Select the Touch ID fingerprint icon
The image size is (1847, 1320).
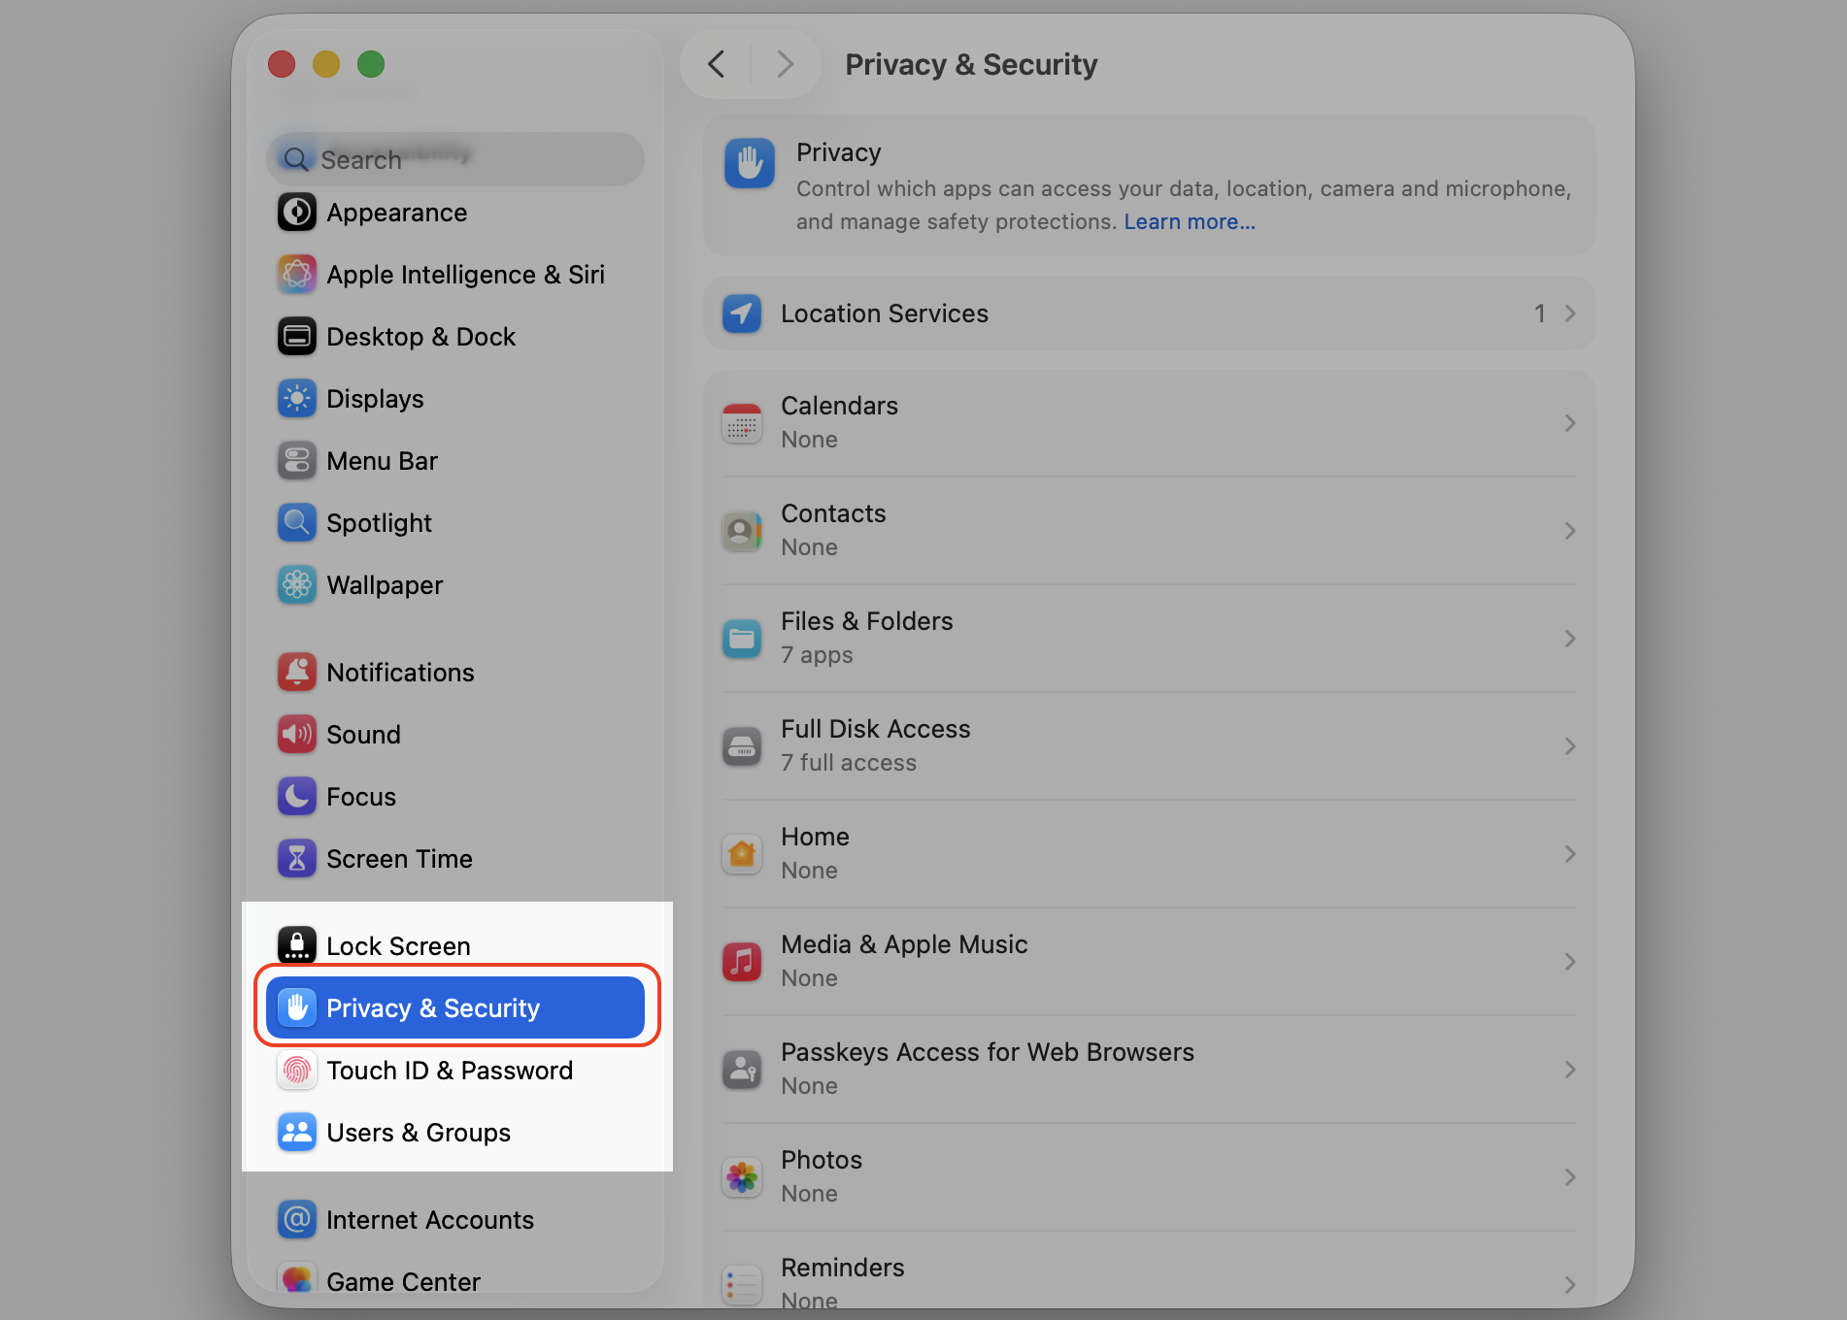[x=297, y=1071]
